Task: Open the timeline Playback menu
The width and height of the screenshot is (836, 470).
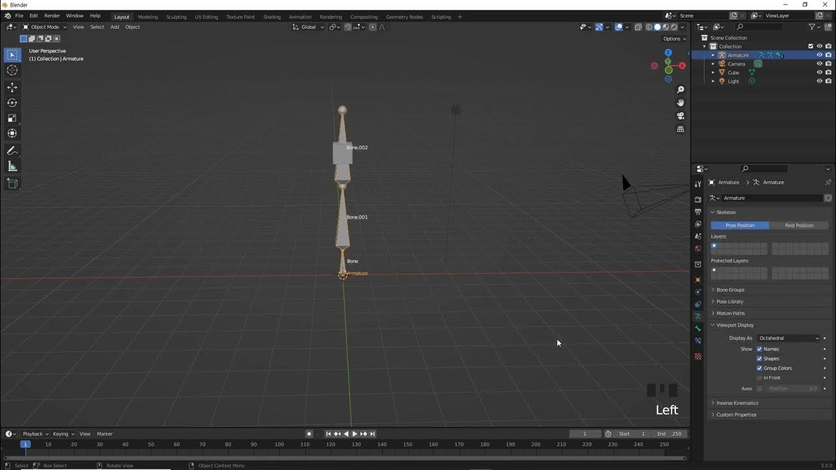Action: click(x=35, y=434)
